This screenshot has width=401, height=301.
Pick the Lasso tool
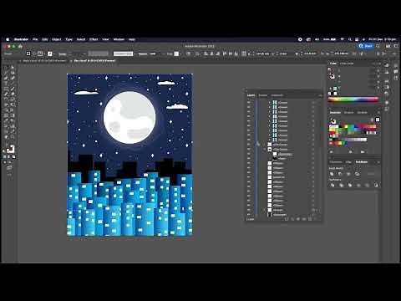point(13,73)
